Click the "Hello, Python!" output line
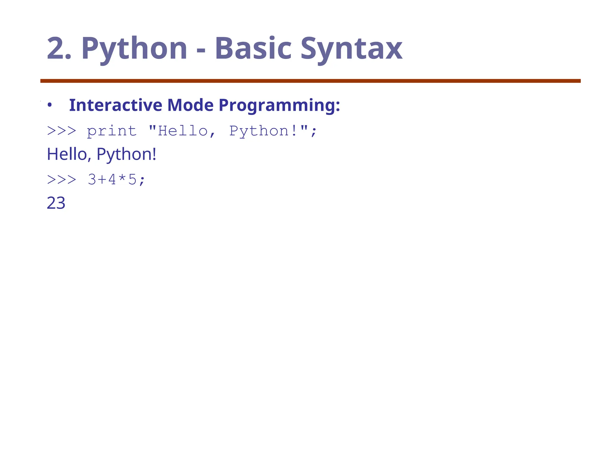The height and width of the screenshot is (455, 606). 101,154
